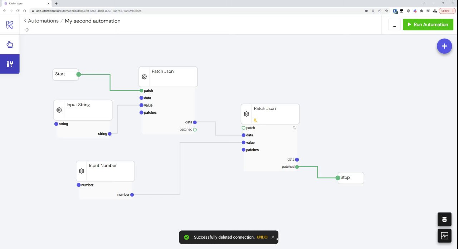
Task: Select the Stop node
Action: 350,178
